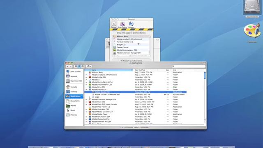Open John's computer in Finder sidebar
Screen dimensions: 263x148
[74, 72]
